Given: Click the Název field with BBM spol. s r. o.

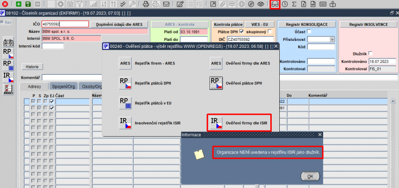Looking at the screenshot, I should (95, 31).
